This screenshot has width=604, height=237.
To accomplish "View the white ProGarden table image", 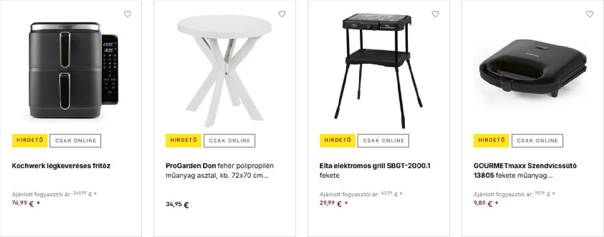I will tap(224, 71).
